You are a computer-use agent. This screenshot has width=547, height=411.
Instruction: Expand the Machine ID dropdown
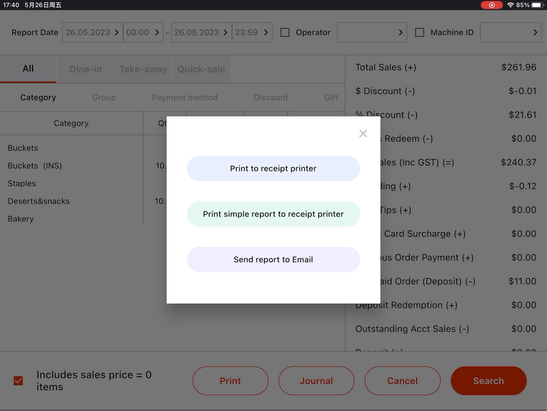tap(511, 32)
